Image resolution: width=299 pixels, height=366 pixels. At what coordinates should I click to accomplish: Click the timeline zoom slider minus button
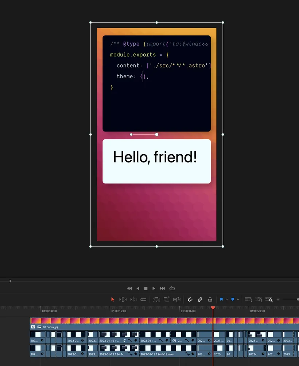[278, 299]
